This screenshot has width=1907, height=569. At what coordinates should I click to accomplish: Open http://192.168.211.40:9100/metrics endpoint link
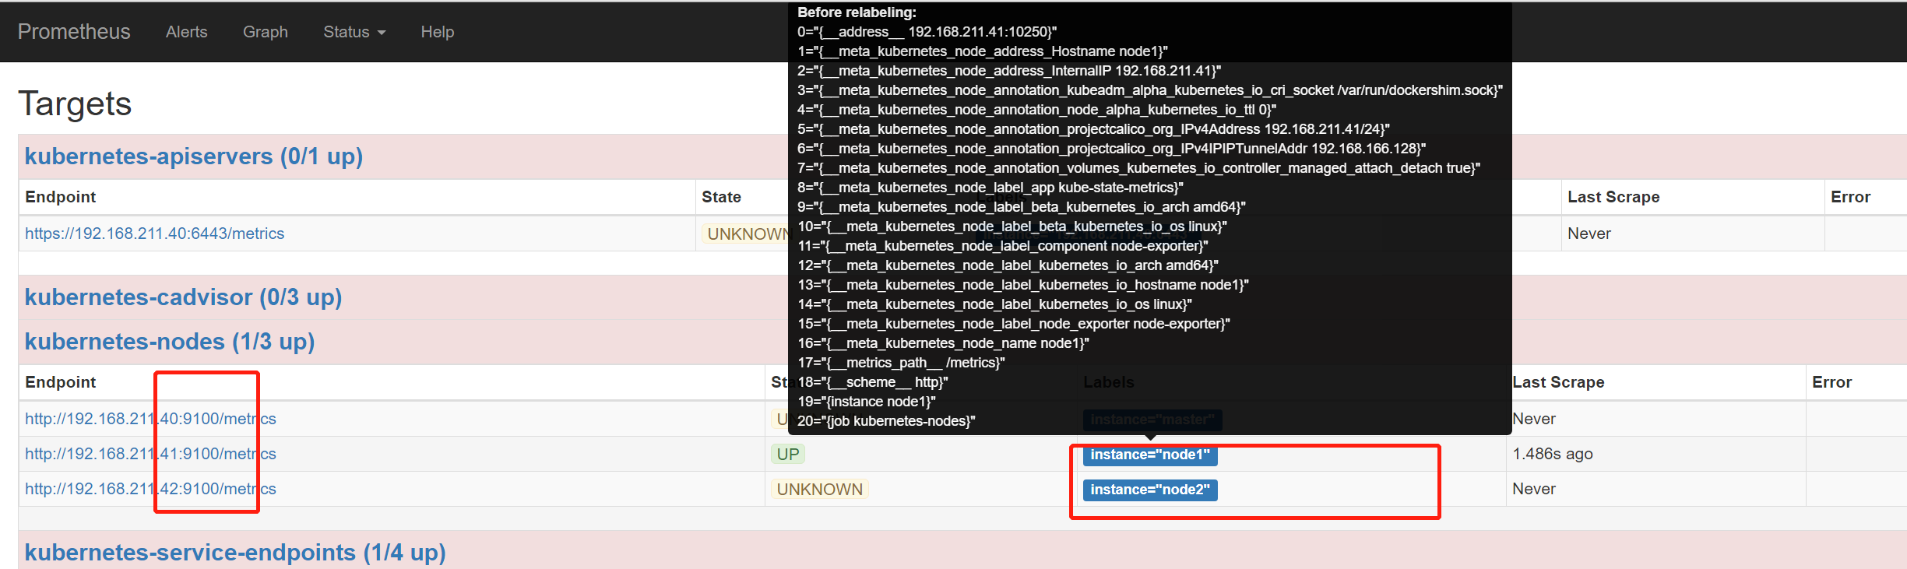pos(150,419)
